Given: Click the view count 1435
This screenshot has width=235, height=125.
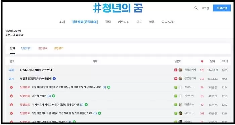Looking at the screenshot, I should (225, 70).
